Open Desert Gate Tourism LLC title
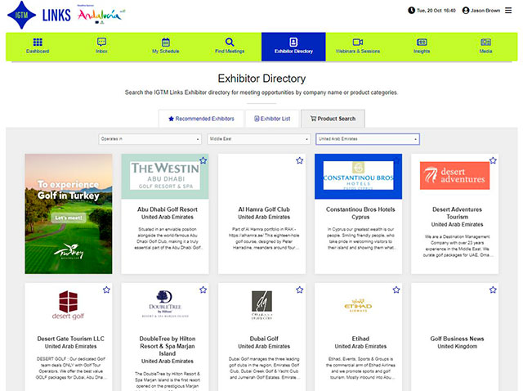This screenshot has height=391, width=523. point(71,339)
